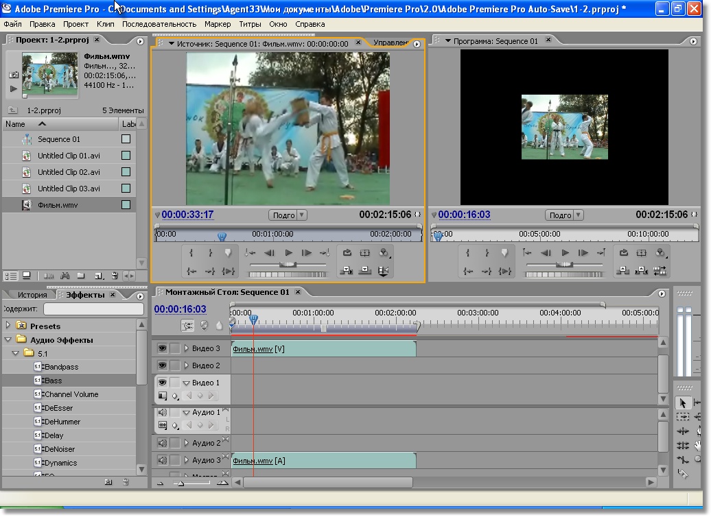Open Output mode button in Source monitor
The image size is (711, 517).
pos(384,253)
